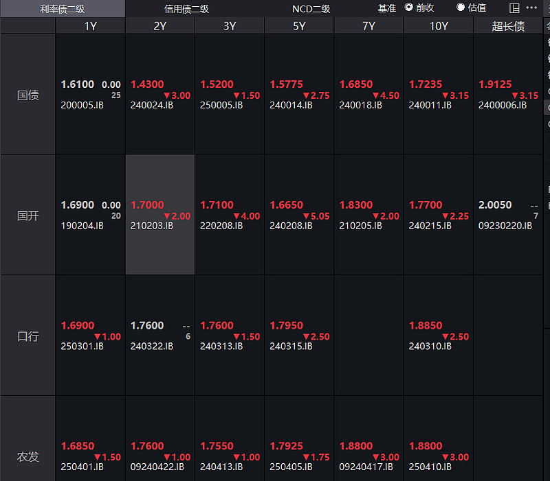The width and height of the screenshot is (550, 481).
Task: Select the 250410.IB cell in 农发 row
Action: tap(438, 456)
